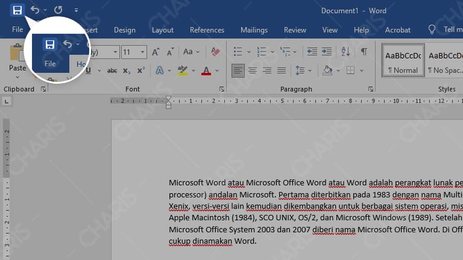Click the Redo/Repeat button
Viewport: 463px width, 260px height.
58,10
